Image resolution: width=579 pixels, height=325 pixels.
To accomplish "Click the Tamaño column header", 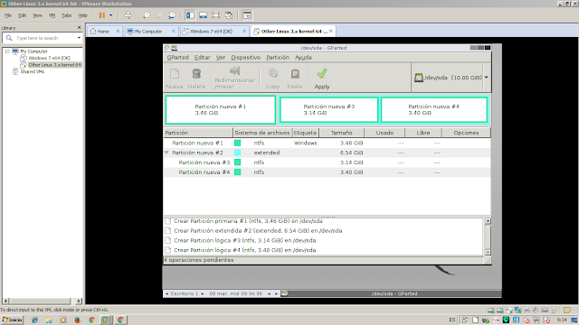I will 342,133.
